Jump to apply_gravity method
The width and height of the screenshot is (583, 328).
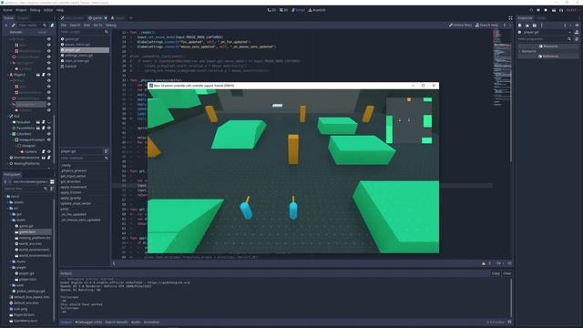click(71, 198)
